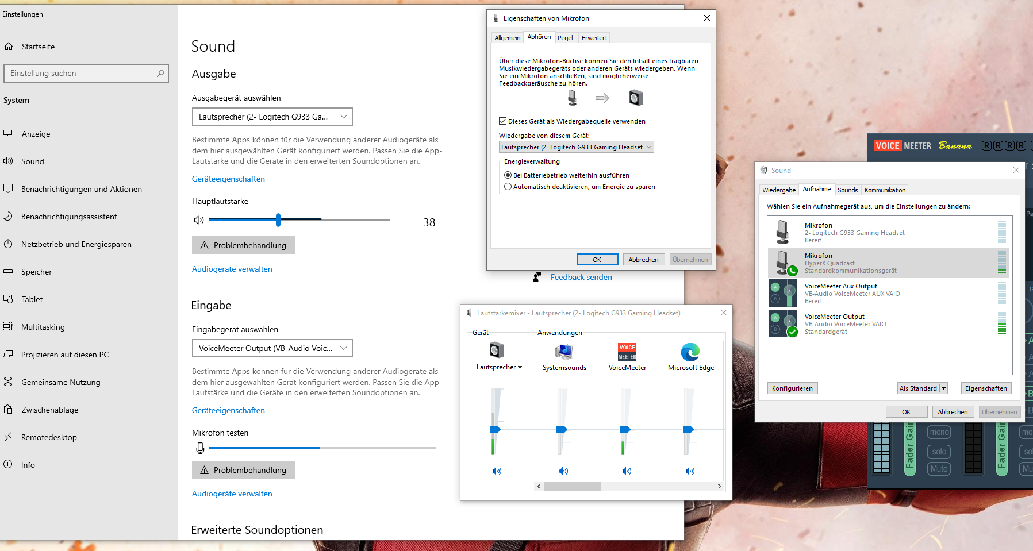Switch to the Wiedergabe tab in Sound dialog

coord(779,190)
